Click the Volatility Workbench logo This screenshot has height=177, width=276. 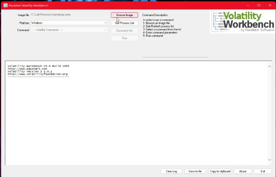click(x=243, y=21)
